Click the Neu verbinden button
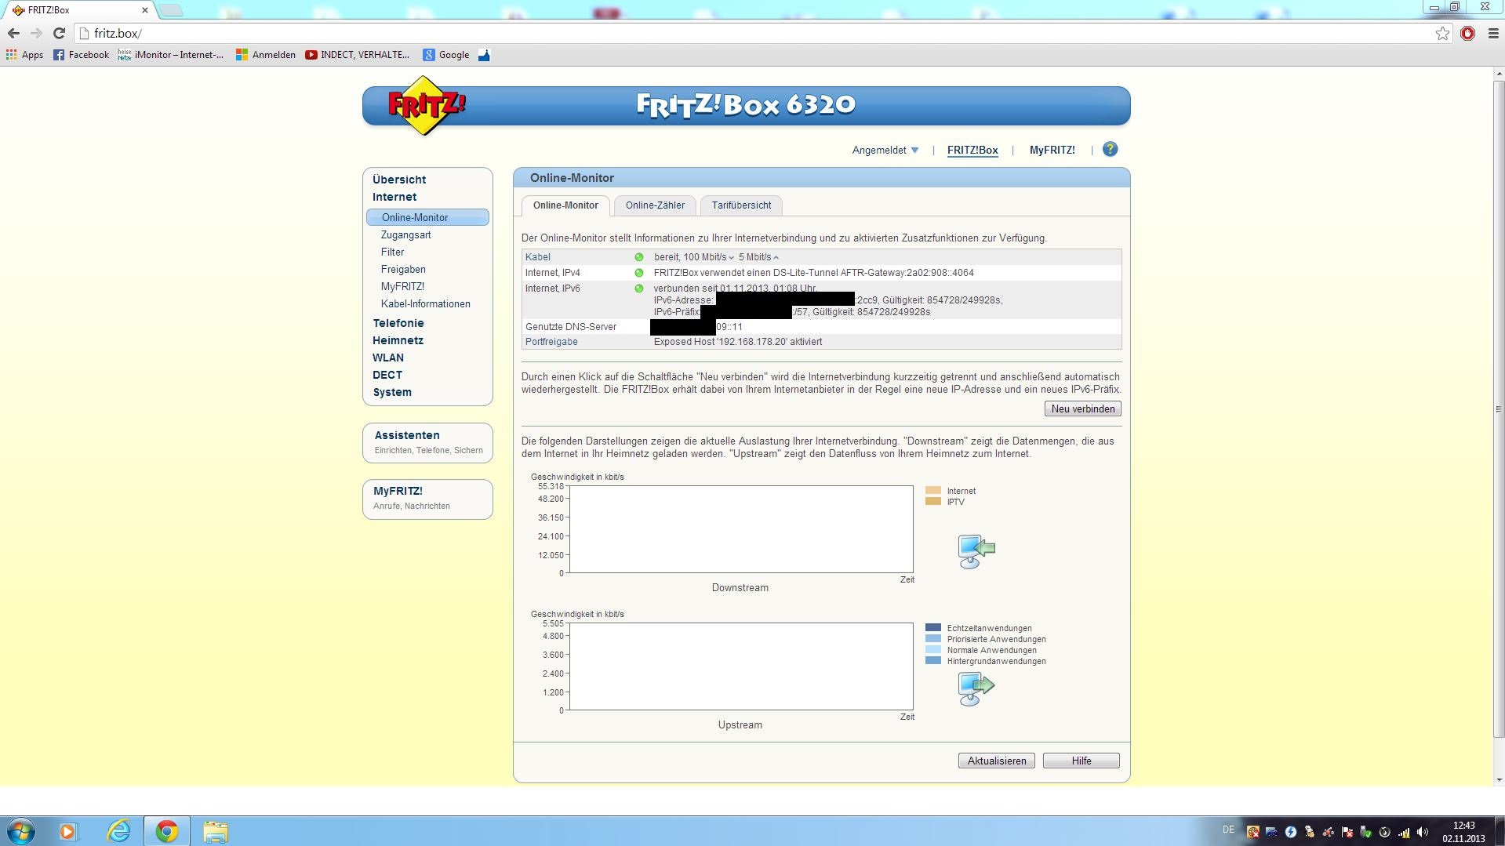Screen dimensions: 1505x846 (x=1083, y=408)
